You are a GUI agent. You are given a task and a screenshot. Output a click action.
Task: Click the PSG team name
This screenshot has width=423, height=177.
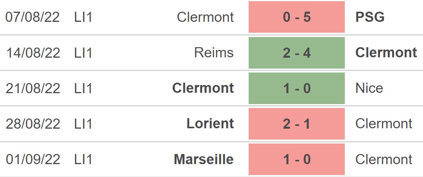pos(370,17)
